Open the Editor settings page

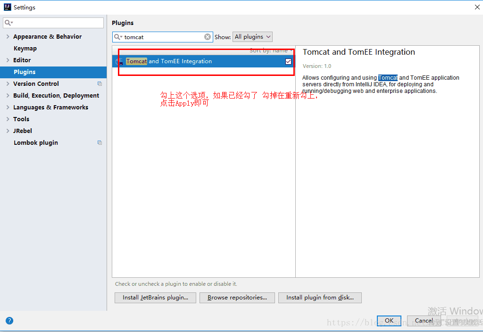(x=22, y=60)
